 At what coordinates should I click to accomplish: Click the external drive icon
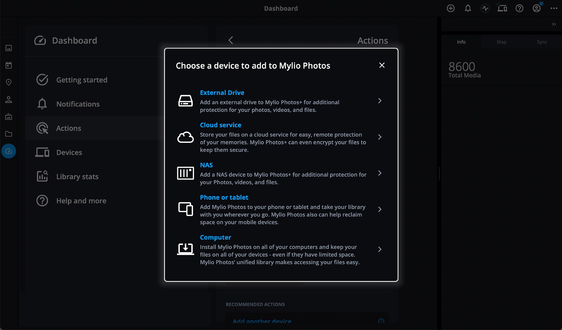coord(185,101)
